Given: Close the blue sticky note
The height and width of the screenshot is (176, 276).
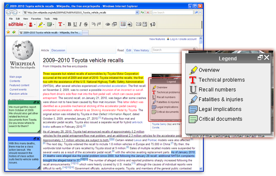Looking at the screenshot, I should point(38,139).
